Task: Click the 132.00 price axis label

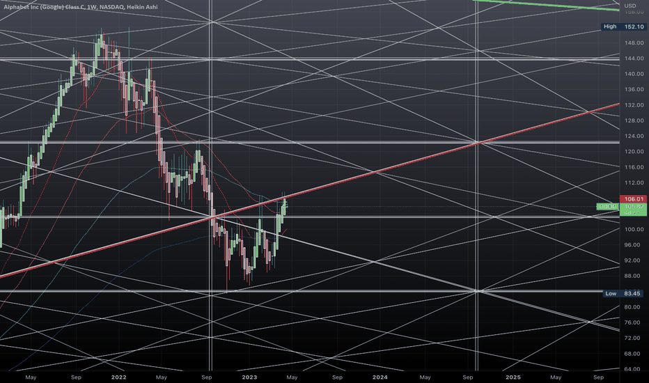Action: tap(634, 105)
